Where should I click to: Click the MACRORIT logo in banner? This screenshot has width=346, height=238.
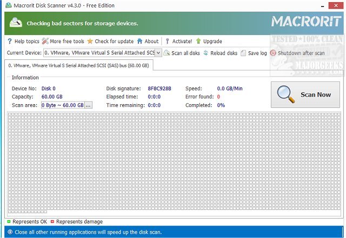pyautogui.click(x=307, y=22)
